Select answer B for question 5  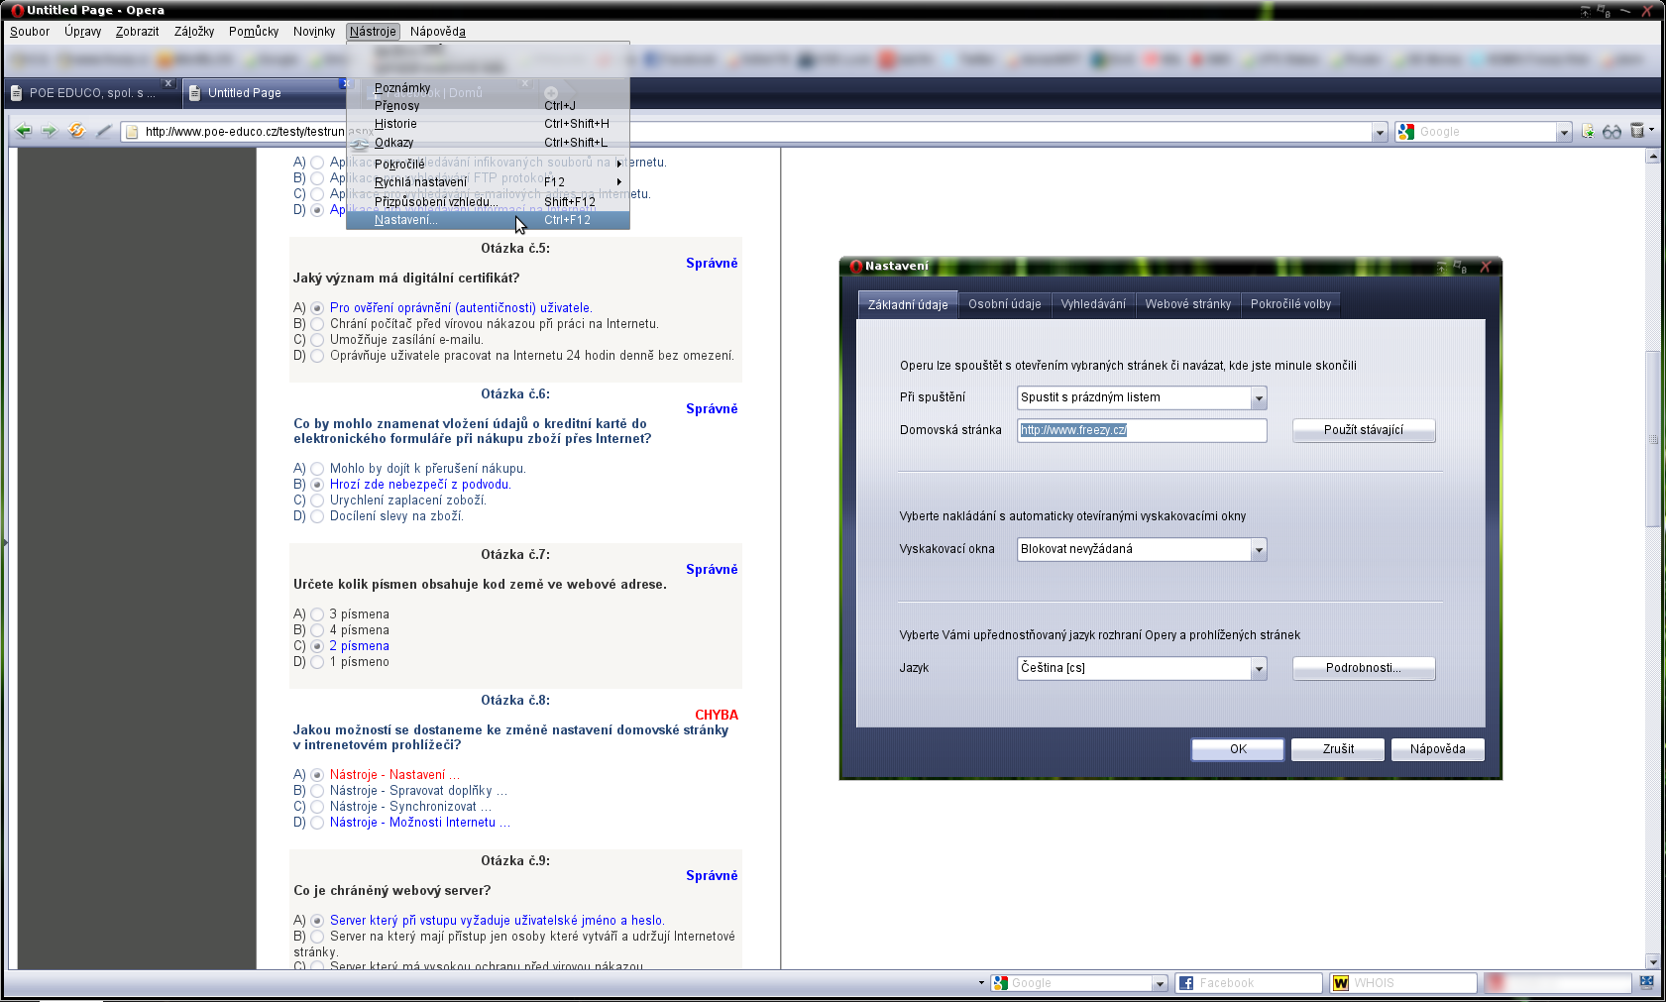click(x=317, y=324)
